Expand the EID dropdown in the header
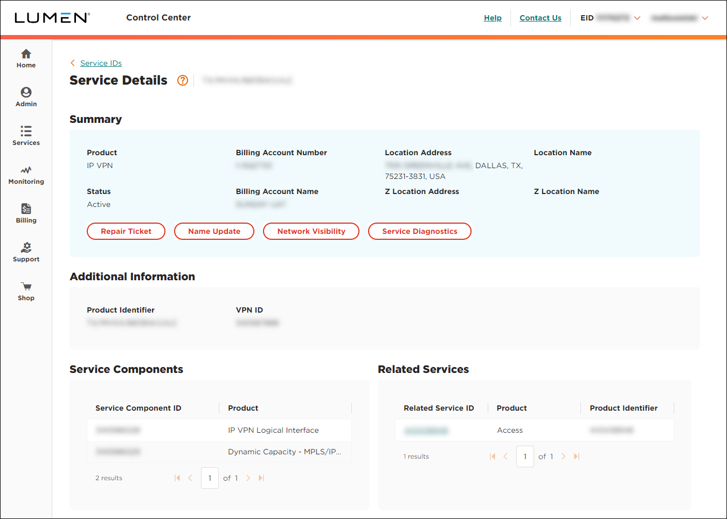The width and height of the screenshot is (727, 519). click(638, 18)
